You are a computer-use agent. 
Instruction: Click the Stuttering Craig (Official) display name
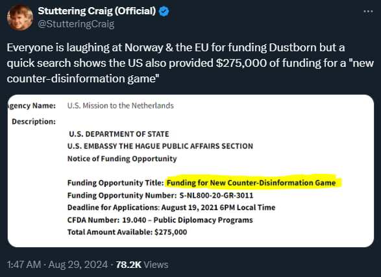[97, 11]
